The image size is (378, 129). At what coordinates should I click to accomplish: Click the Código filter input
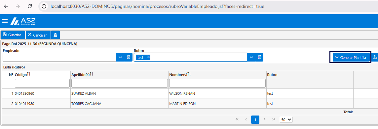42,83
